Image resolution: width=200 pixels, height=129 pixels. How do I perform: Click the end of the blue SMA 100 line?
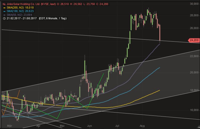pyautogui.click(x=159, y=67)
